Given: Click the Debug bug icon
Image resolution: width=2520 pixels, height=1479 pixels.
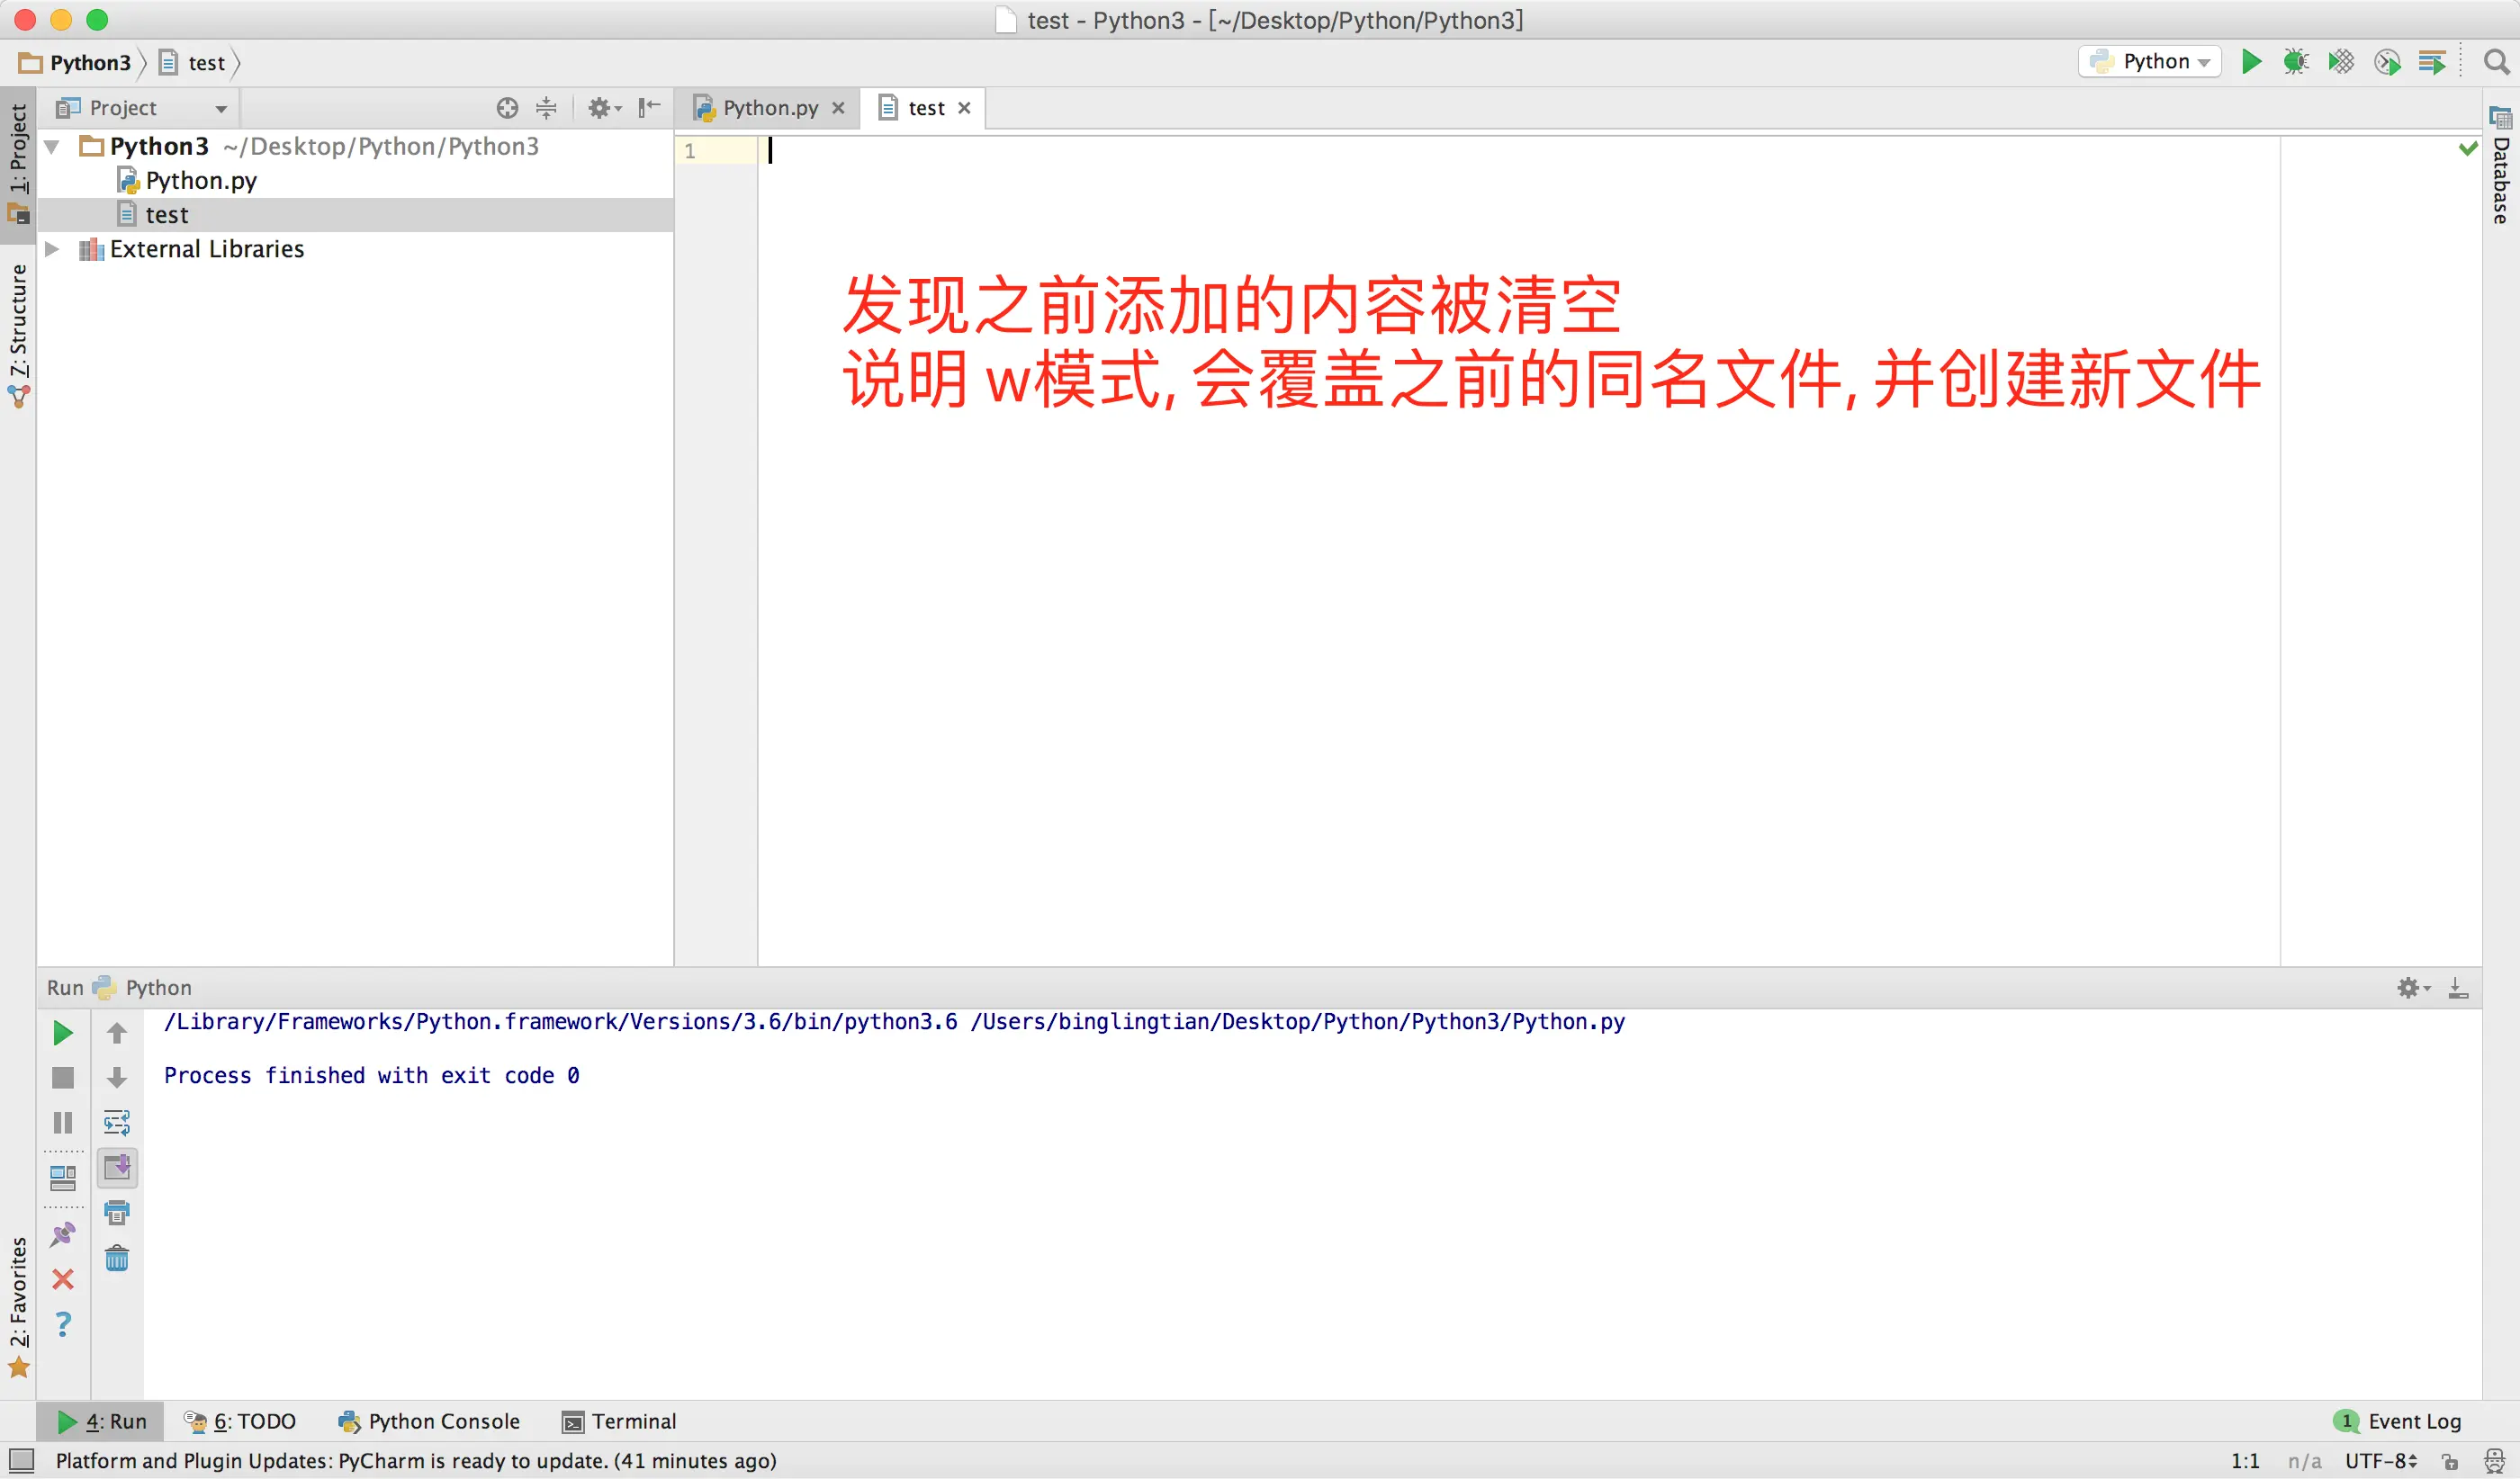Looking at the screenshot, I should (2296, 62).
